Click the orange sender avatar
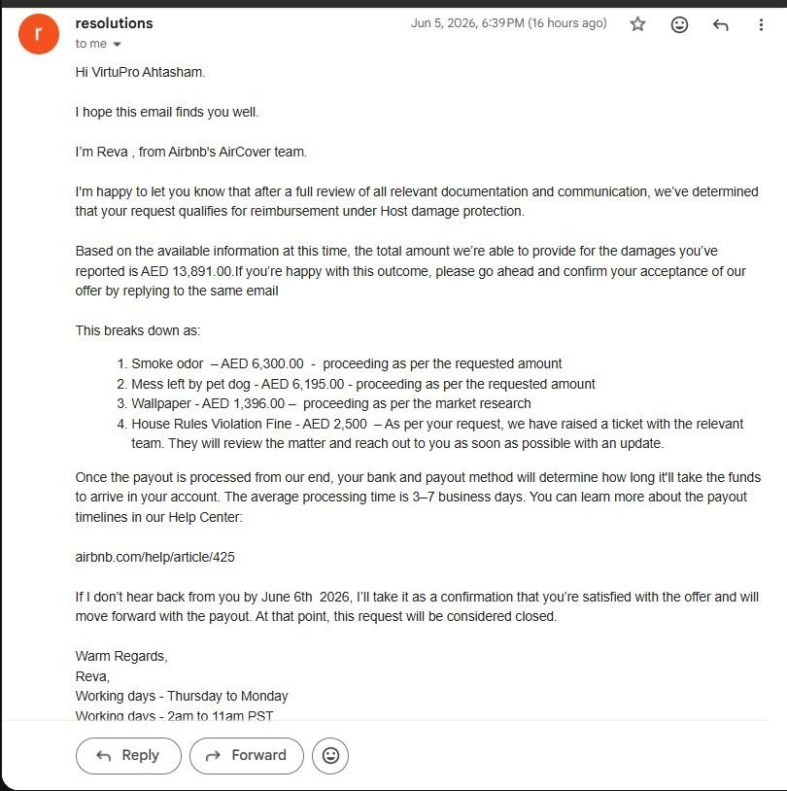 (x=38, y=34)
